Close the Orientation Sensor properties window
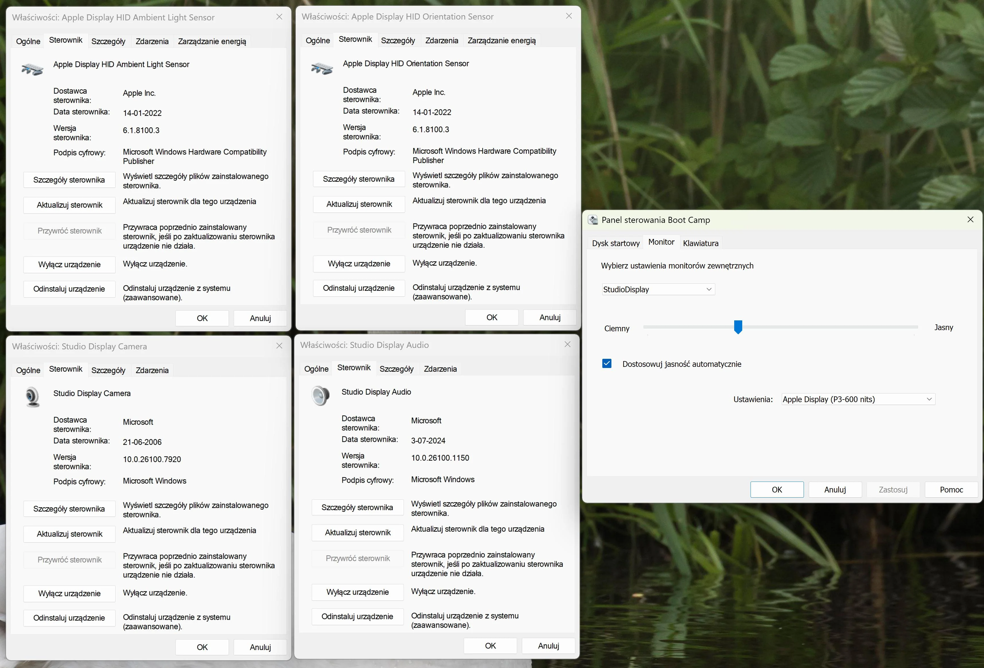Screen dimensions: 984x668 tap(569, 16)
